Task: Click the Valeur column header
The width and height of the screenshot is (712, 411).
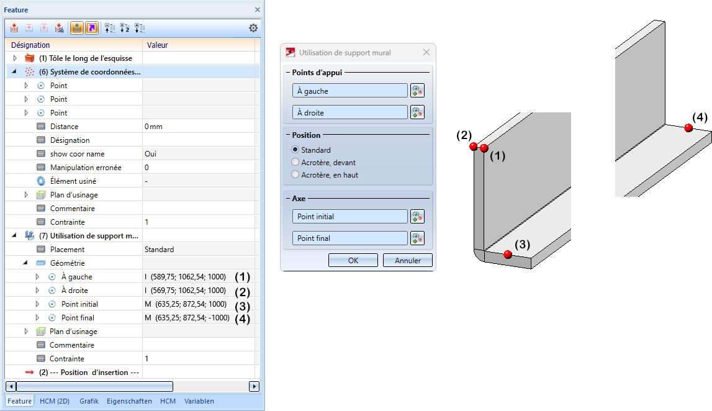Action: tap(199, 45)
